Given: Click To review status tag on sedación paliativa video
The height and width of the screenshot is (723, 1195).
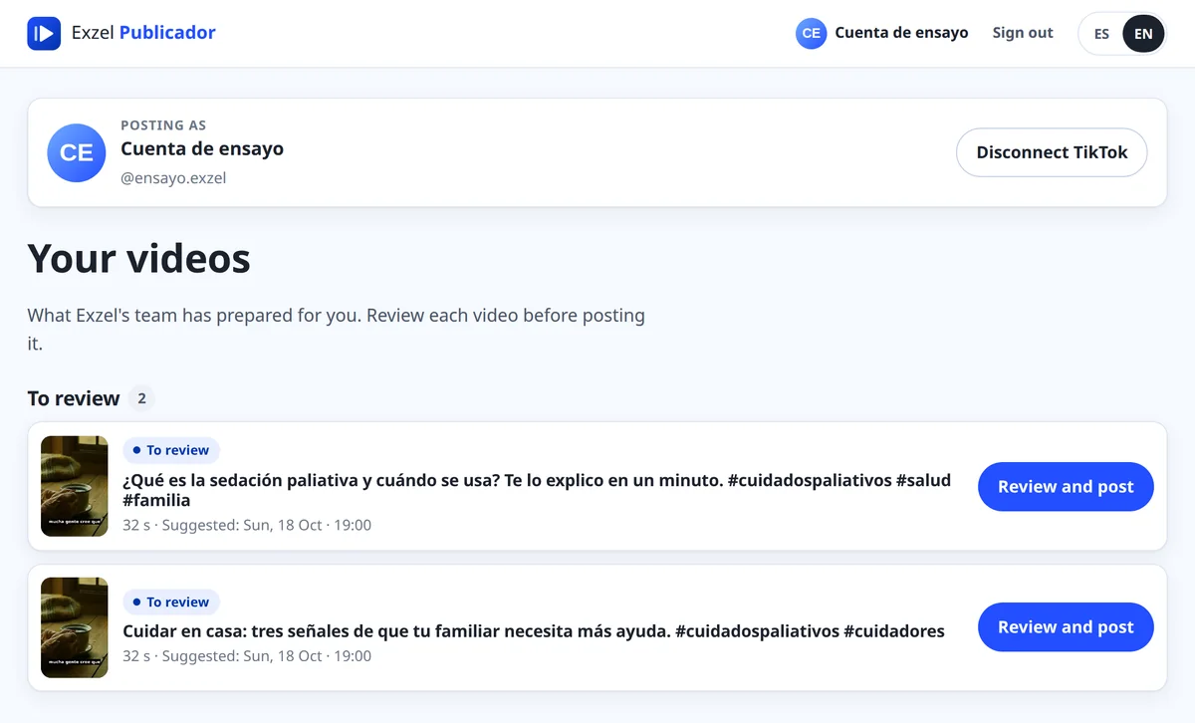Looking at the screenshot, I should pos(171,450).
